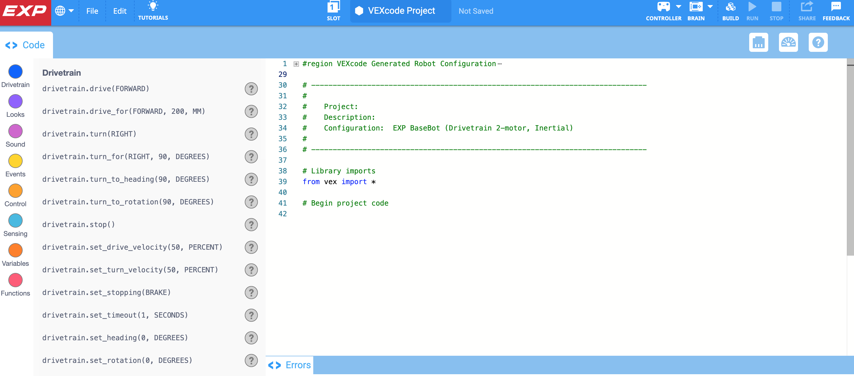Open help for set_timeout command
The width and height of the screenshot is (854, 376).
pos(251,315)
